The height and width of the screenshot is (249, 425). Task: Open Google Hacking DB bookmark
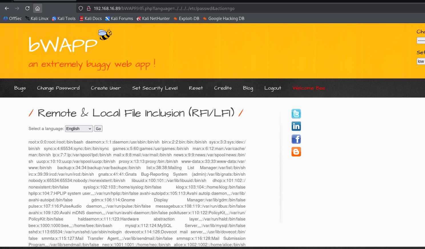point(223,19)
